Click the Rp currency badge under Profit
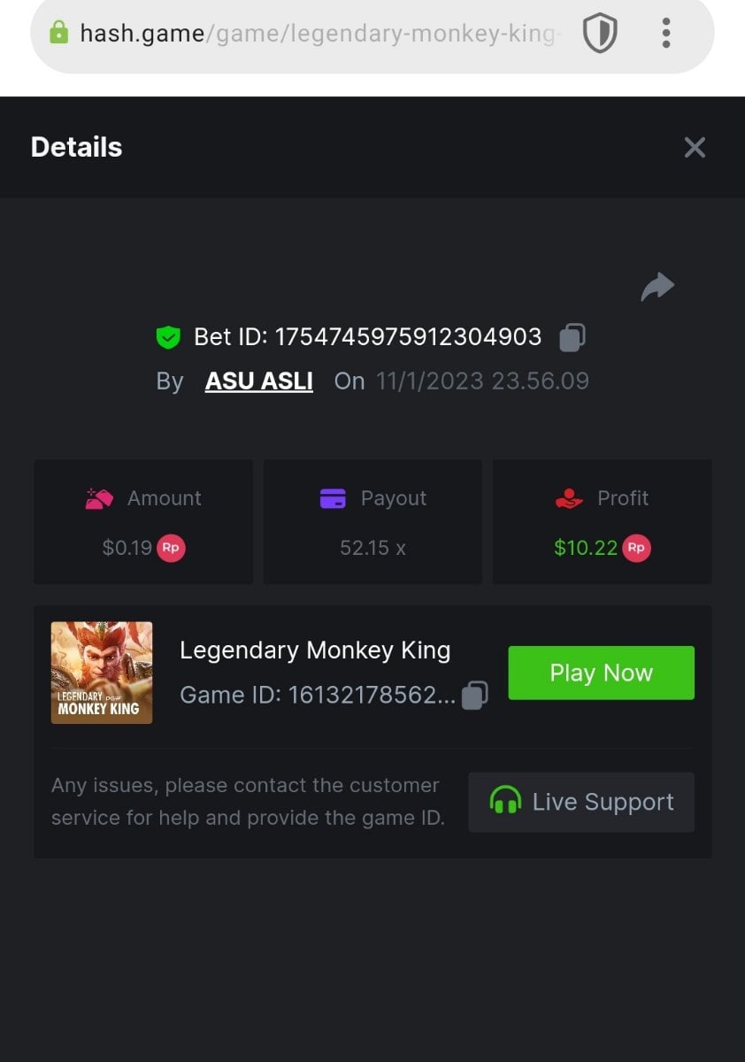 pos(636,548)
